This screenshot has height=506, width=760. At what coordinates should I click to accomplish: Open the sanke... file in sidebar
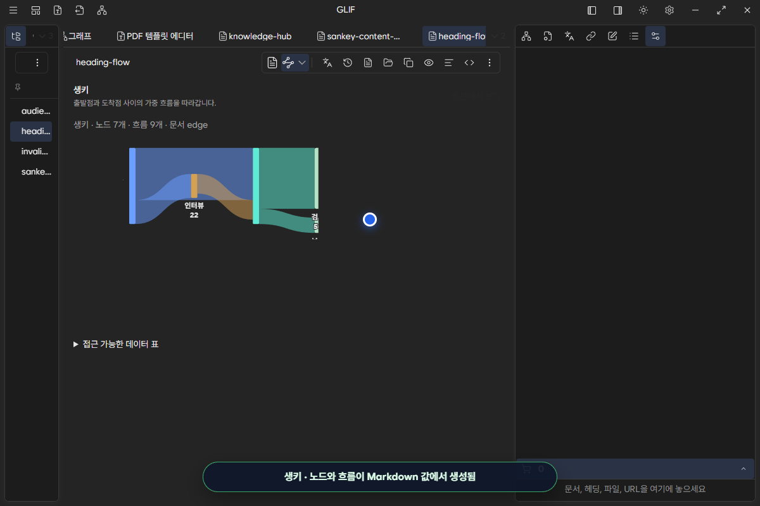(x=36, y=171)
